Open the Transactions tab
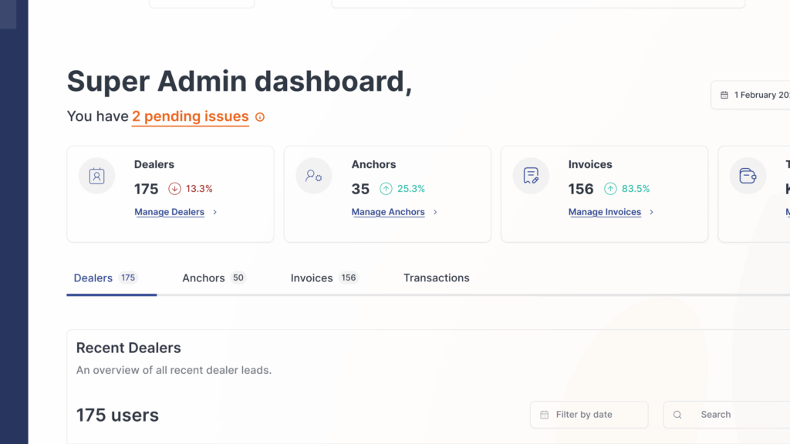 [x=436, y=278]
